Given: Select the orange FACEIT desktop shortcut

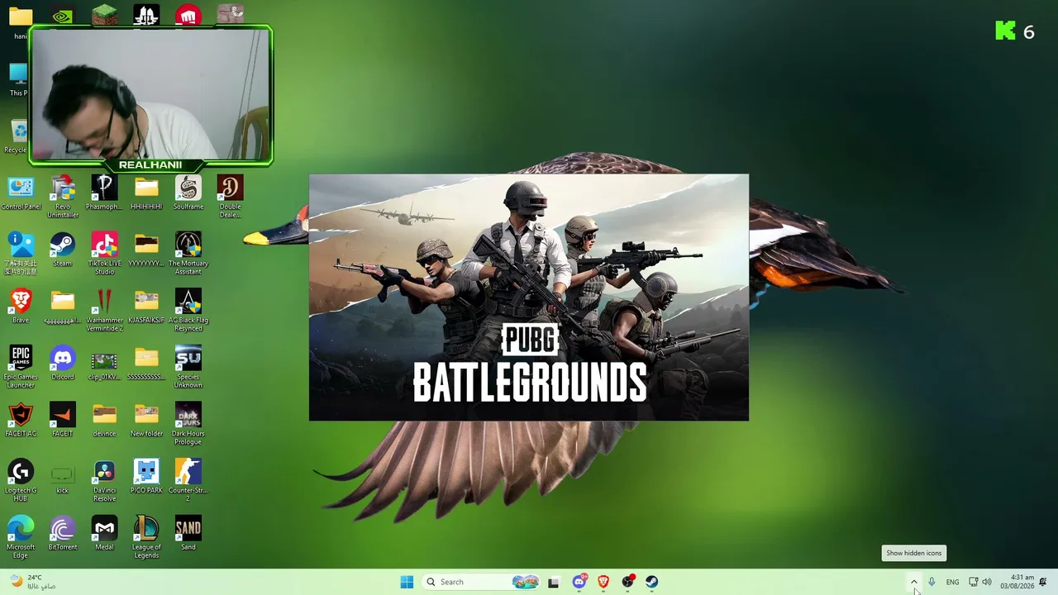Looking at the screenshot, I should click(62, 420).
